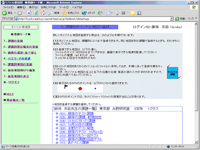The width and height of the screenshot is (200, 150).
Task: Open the Edit (編集) menu
Action: 21,7
